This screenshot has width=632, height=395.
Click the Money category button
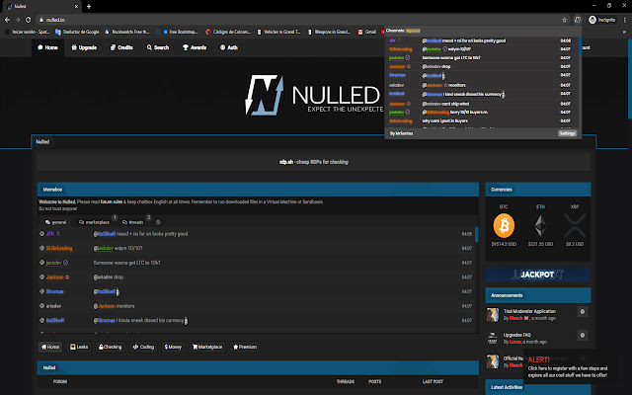tap(173, 347)
